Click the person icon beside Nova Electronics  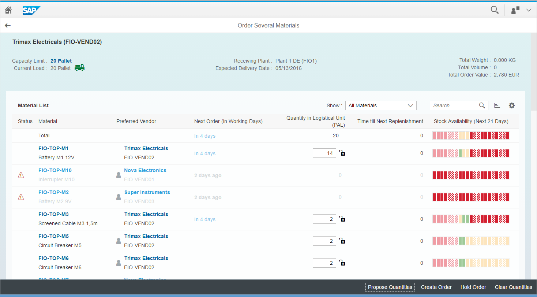coord(118,175)
